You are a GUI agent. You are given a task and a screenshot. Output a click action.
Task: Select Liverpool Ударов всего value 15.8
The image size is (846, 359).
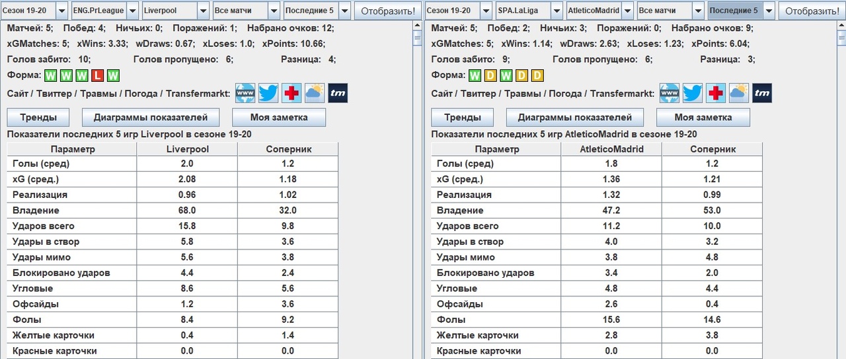pos(187,226)
